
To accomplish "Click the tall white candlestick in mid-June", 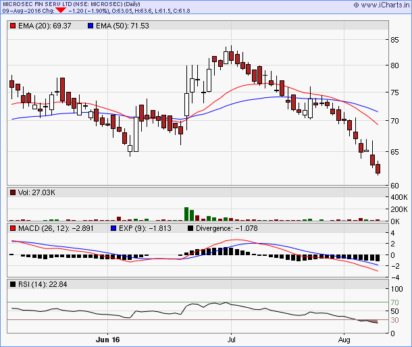I will click(x=136, y=134).
